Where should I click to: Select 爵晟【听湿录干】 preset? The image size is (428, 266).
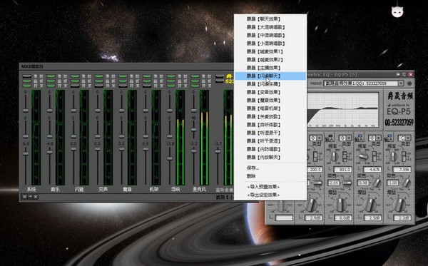click(270, 133)
